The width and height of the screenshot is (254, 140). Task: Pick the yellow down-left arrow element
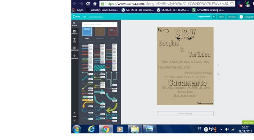point(88,104)
